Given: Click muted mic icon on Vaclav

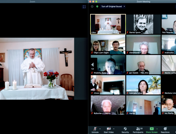Looking at the screenshot, I should pyautogui.click(x=127, y=113).
